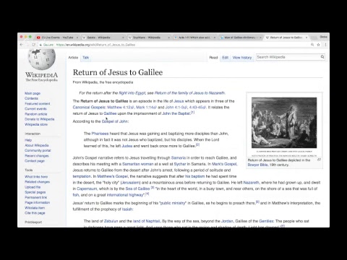This screenshot has width=347, height=260.
Task: Follow the Isaiah link
Action: coord(127,209)
